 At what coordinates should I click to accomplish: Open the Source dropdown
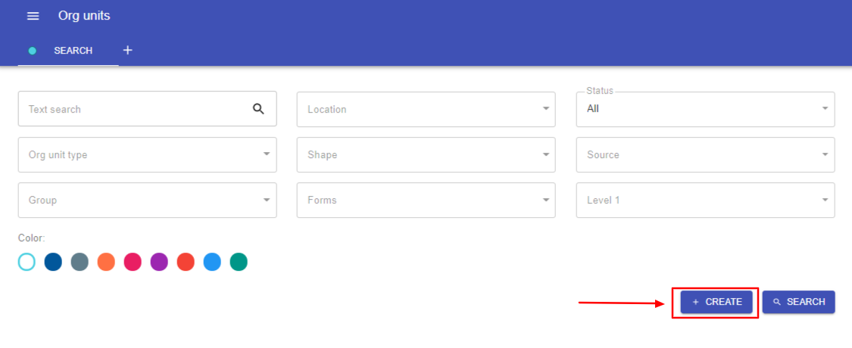click(x=705, y=155)
